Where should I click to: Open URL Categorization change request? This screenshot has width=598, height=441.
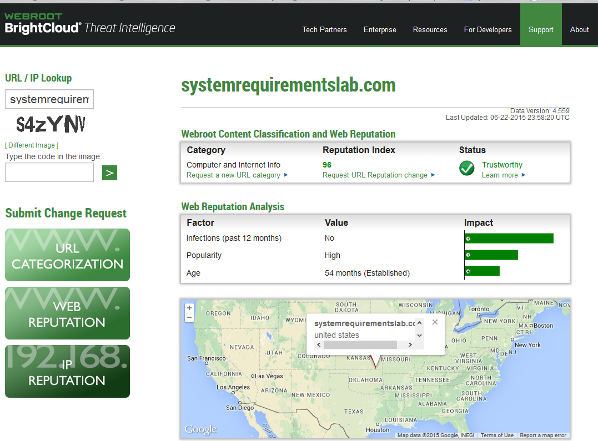68,255
